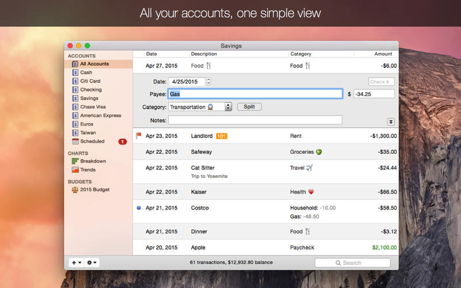Click the blue dot beside Costco transaction
Screen dimensions: 461x288
pyautogui.click(x=138, y=207)
